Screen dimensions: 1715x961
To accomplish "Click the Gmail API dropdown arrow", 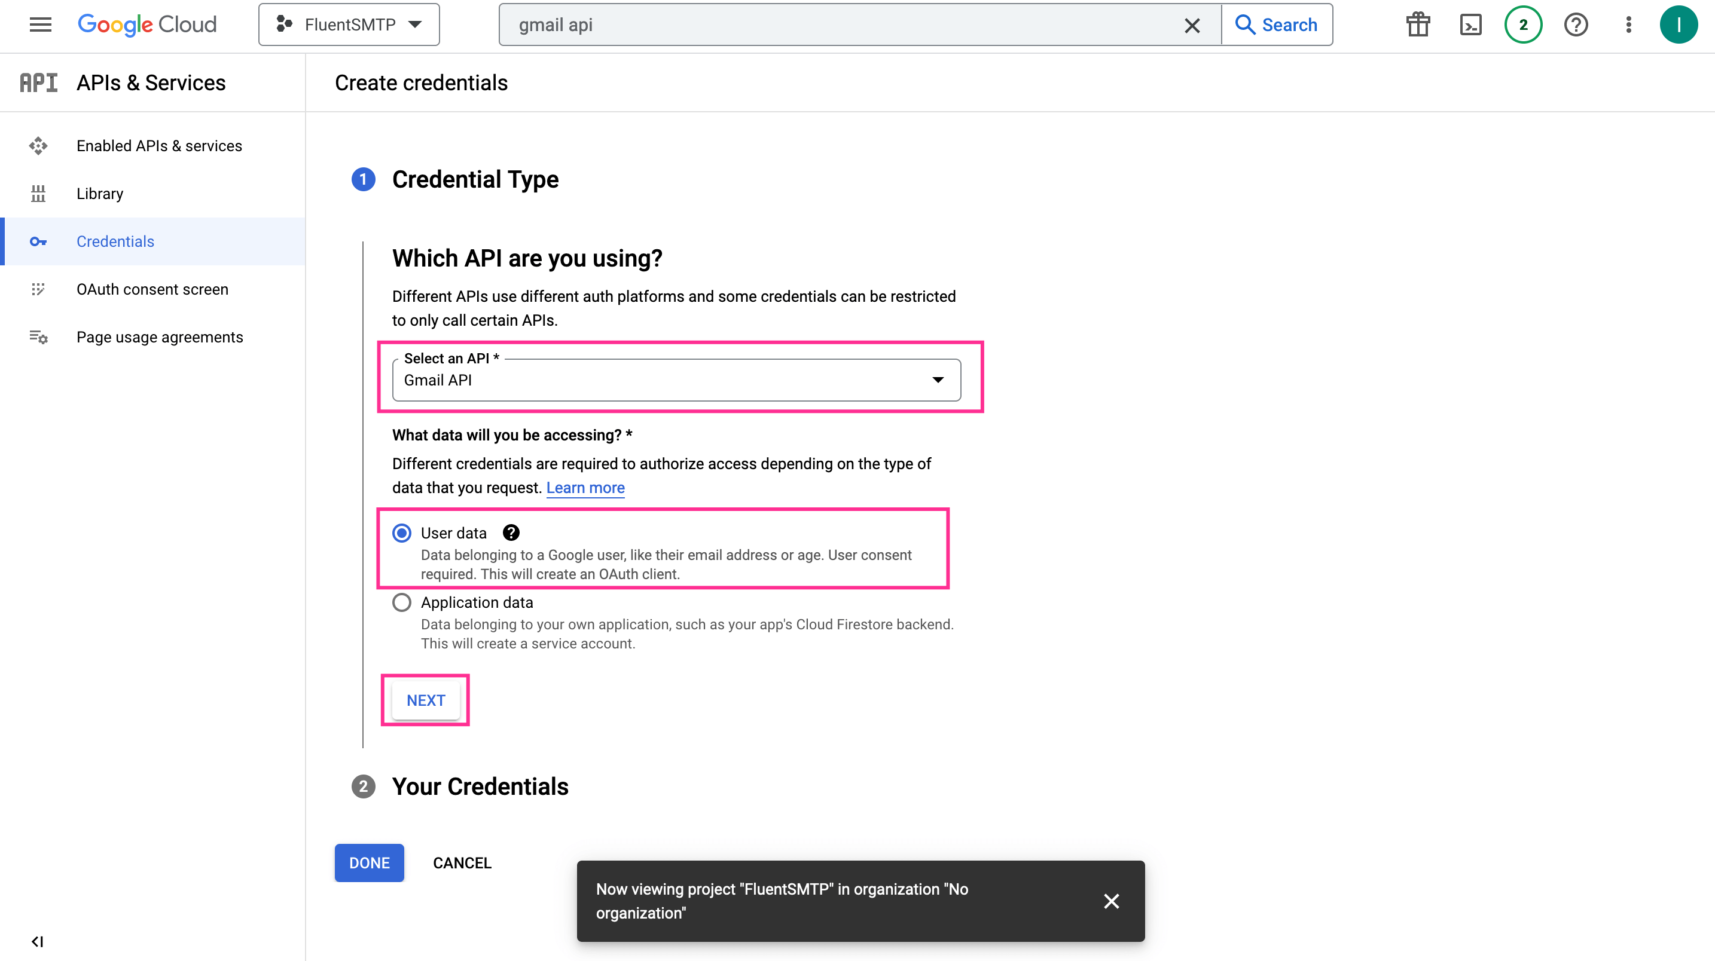I will pyautogui.click(x=938, y=380).
